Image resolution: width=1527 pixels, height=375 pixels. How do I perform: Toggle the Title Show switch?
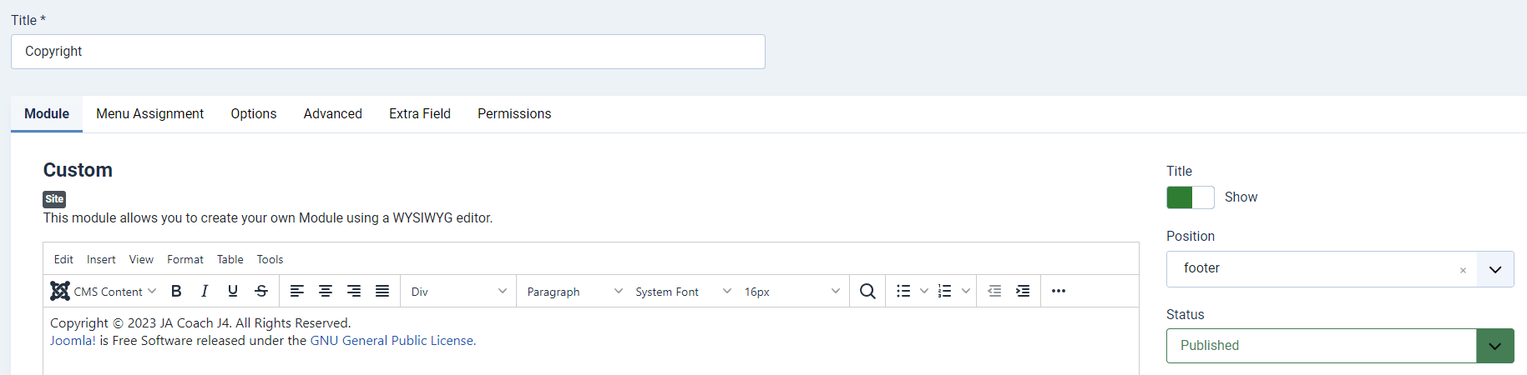[1190, 197]
